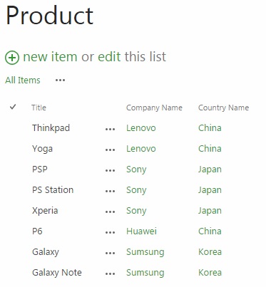266x287 pixels.
Task: Open the Sumsung link in Galaxy row
Action: point(145,252)
